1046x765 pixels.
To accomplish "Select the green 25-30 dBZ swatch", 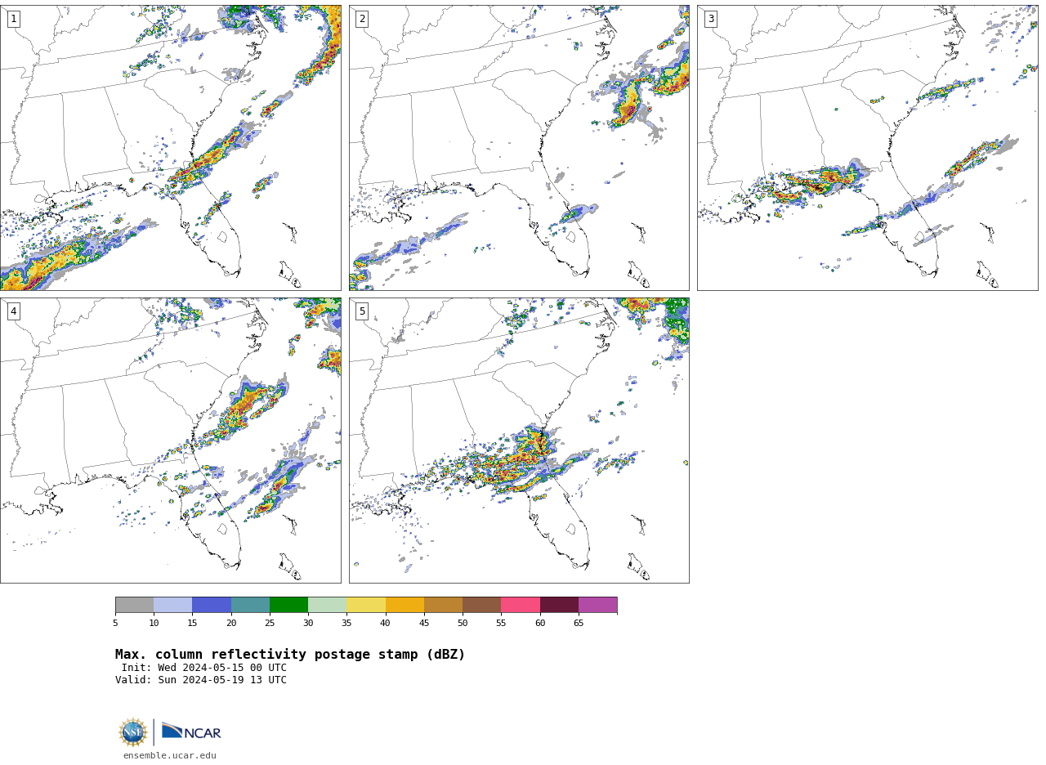I will pyautogui.click(x=288, y=605).
